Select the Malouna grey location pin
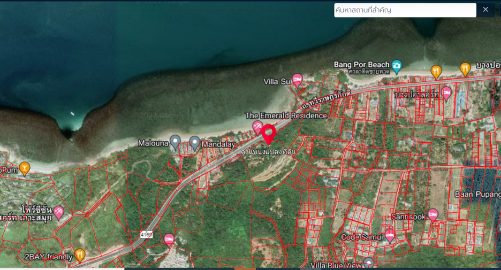Screen dimensions: 501x270 coord(175,142)
